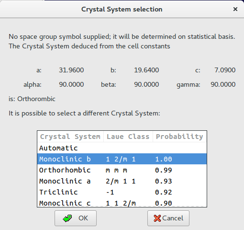Choose the Monoclinic c row
The width and height of the screenshot is (244, 230).
coord(122,203)
